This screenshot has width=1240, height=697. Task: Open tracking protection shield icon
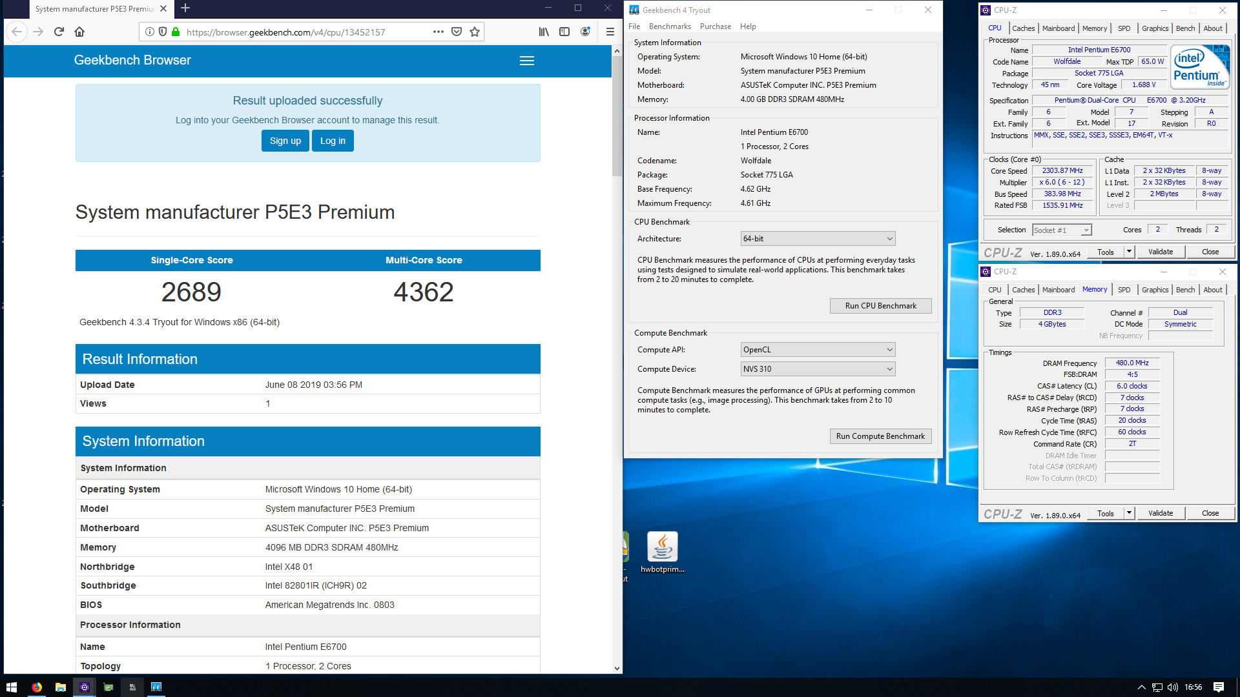163,32
